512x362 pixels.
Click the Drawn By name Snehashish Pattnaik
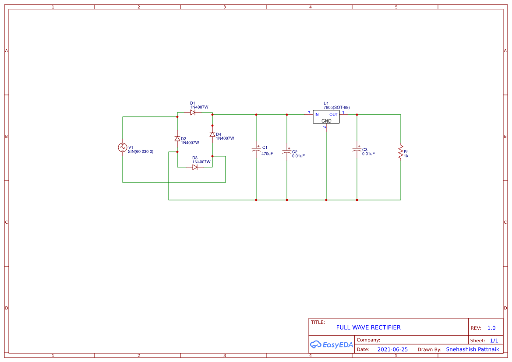(x=473, y=349)
